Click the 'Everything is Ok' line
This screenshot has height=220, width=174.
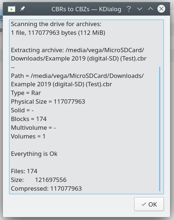pyautogui.click(x=34, y=154)
